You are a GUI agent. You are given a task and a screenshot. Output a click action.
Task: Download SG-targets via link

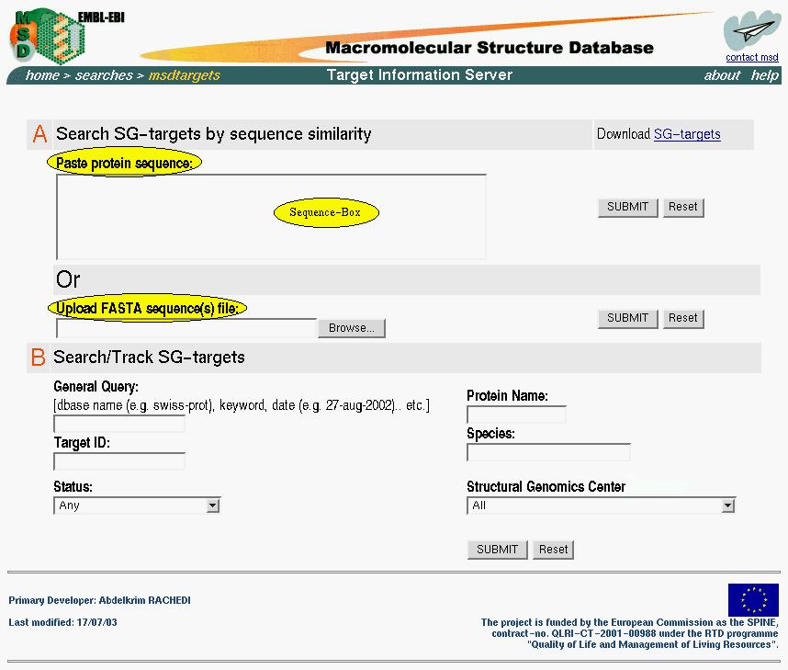pyautogui.click(x=687, y=134)
